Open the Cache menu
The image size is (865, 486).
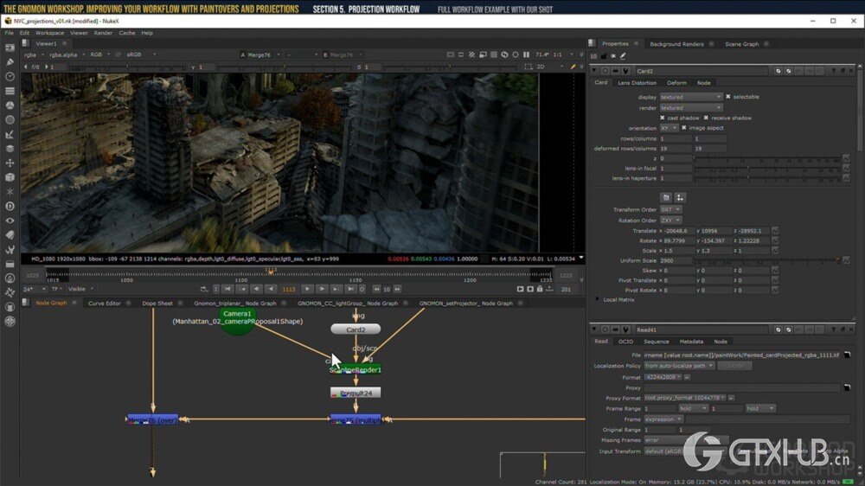tap(127, 33)
